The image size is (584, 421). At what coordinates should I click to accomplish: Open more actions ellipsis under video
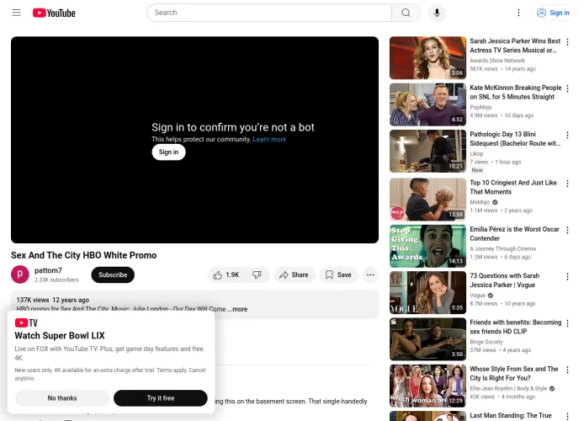click(370, 275)
